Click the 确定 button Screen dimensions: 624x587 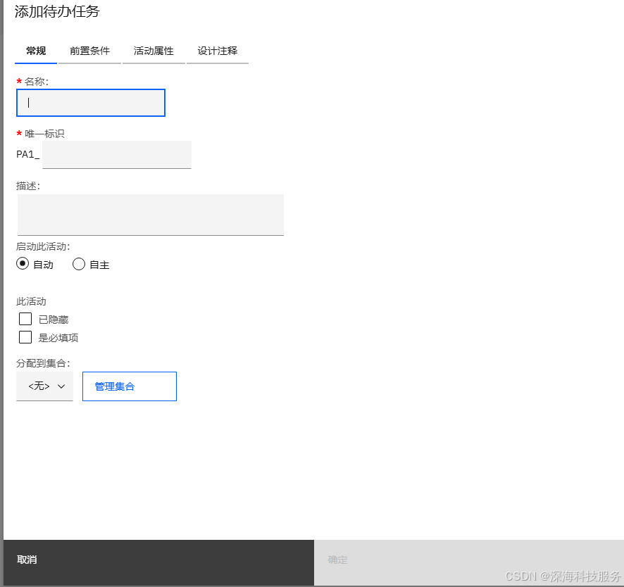pyautogui.click(x=469, y=562)
